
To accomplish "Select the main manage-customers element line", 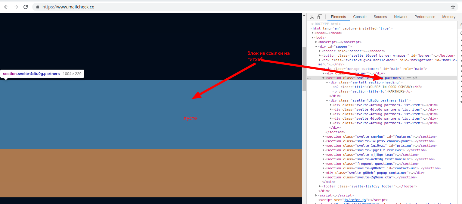I will tap(375, 69).
